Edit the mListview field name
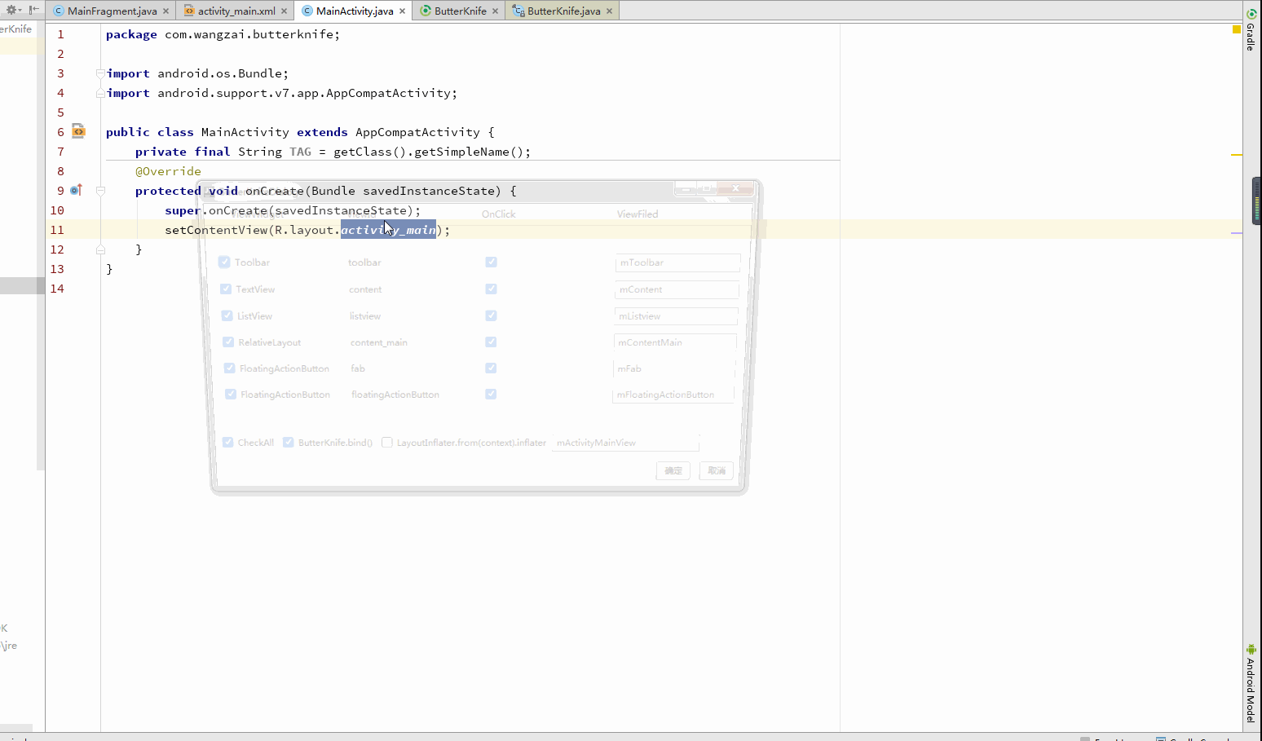Screen dimensions: 1262x741 676,316
